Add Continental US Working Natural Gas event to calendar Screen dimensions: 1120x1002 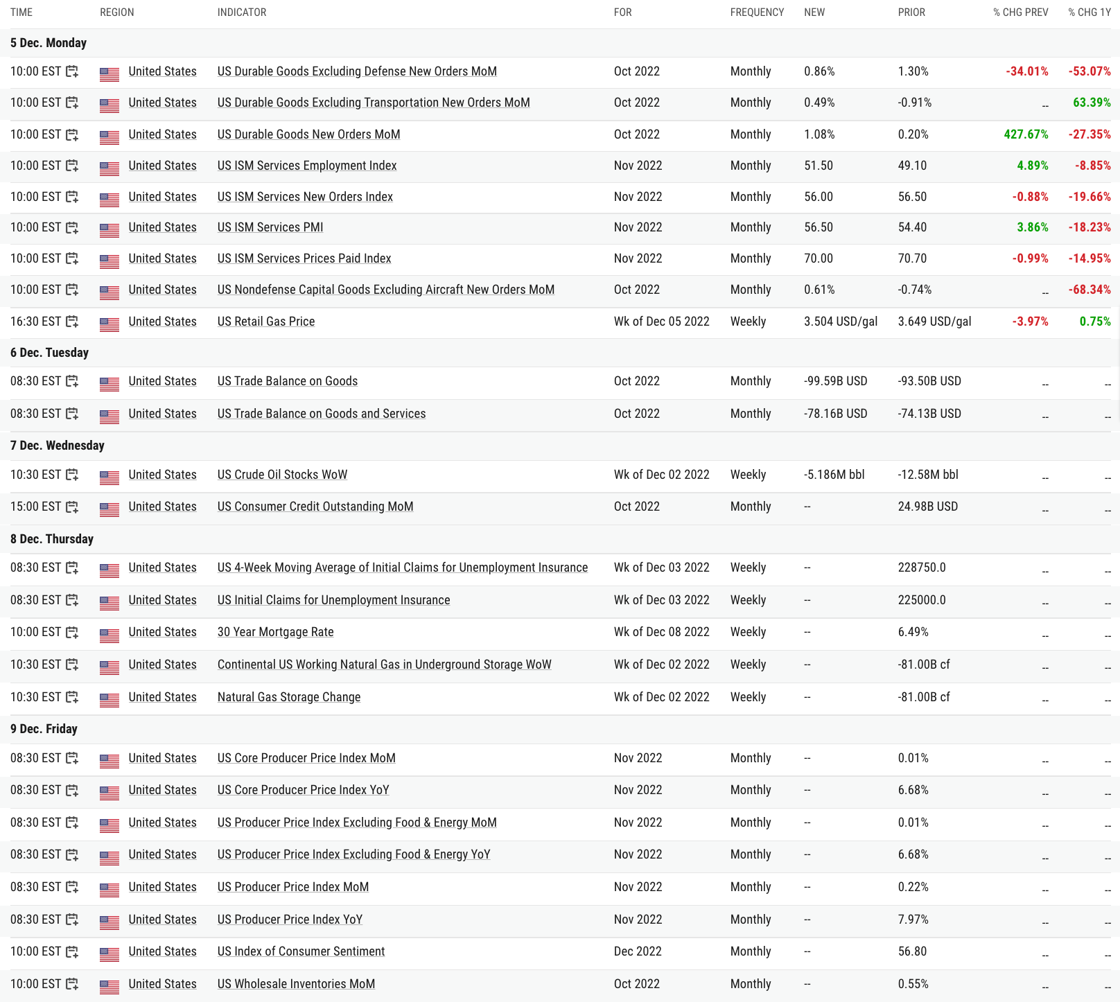coord(72,665)
